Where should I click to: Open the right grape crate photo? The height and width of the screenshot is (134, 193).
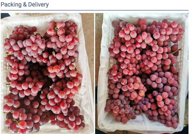click(x=142, y=73)
